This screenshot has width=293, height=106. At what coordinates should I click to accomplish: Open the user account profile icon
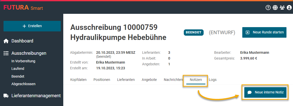point(289,8)
